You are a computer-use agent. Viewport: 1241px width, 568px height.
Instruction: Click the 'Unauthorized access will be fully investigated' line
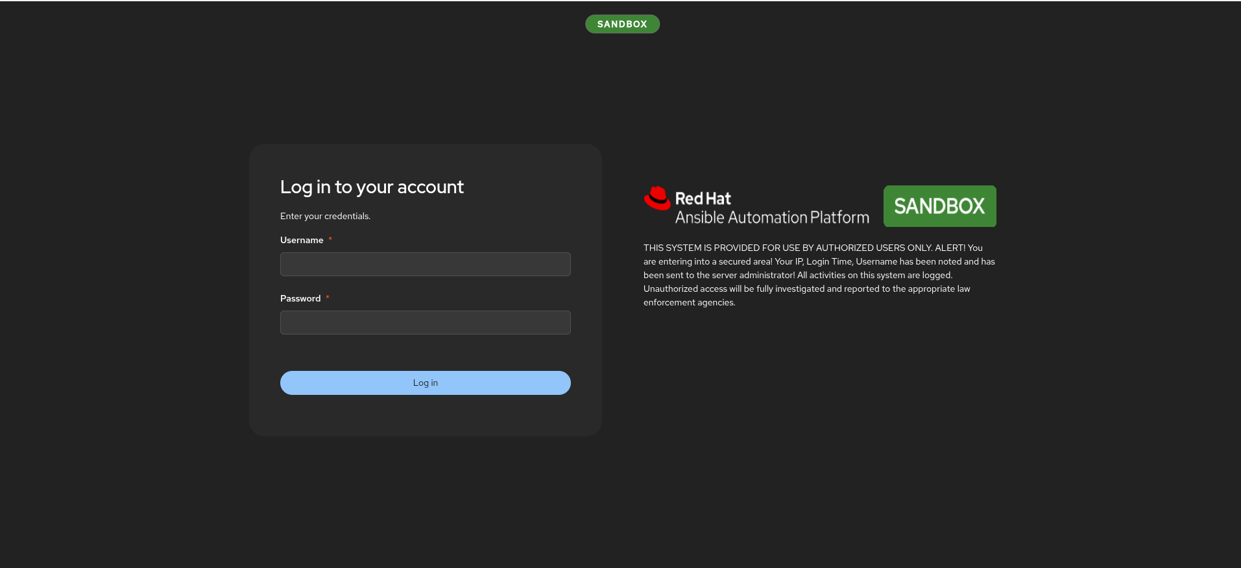coord(807,289)
